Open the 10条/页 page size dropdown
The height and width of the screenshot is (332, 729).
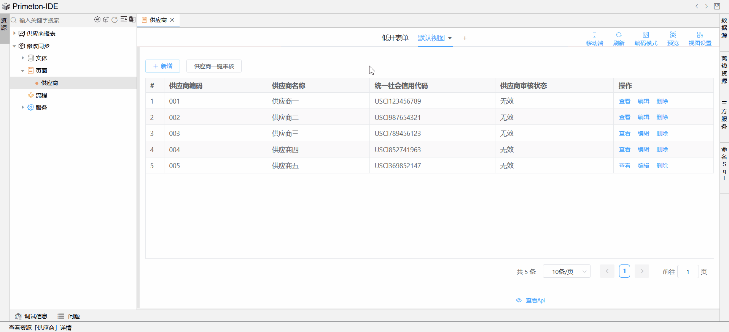pyautogui.click(x=566, y=272)
